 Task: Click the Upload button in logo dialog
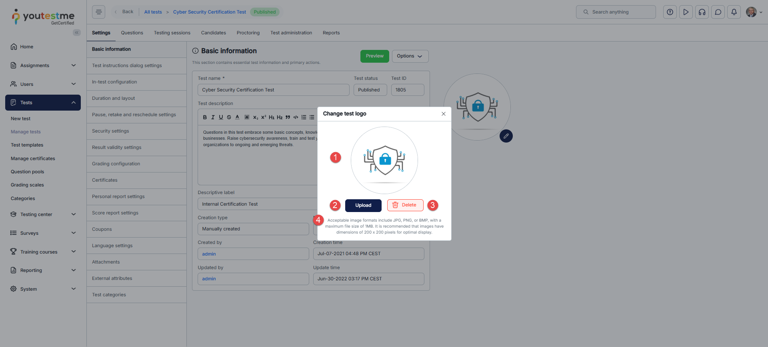pyautogui.click(x=363, y=205)
